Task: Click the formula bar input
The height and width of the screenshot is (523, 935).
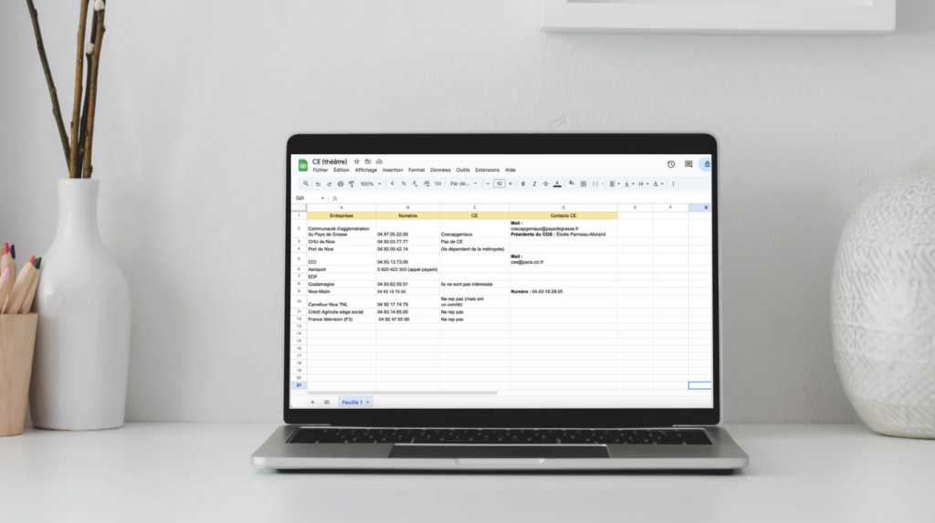Action: pos(525,198)
